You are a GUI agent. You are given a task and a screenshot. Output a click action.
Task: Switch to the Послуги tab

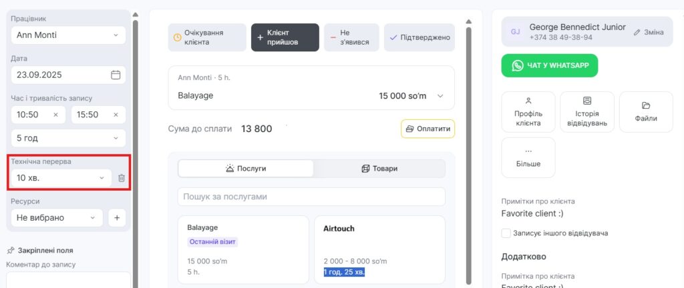click(246, 169)
